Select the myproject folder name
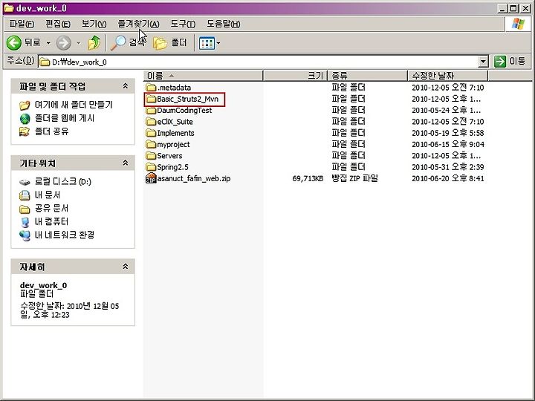535x401 pixels. click(173, 145)
